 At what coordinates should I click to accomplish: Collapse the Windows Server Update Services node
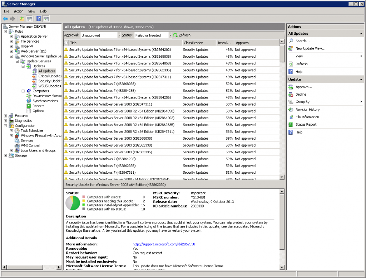[11, 56]
